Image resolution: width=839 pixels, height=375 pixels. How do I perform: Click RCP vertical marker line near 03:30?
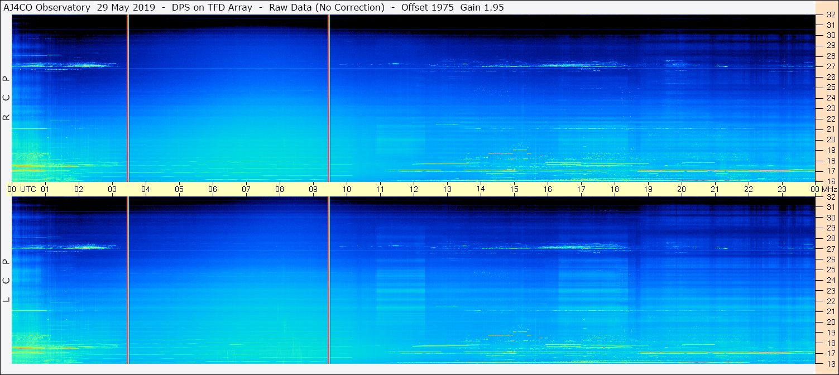click(128, 98)
